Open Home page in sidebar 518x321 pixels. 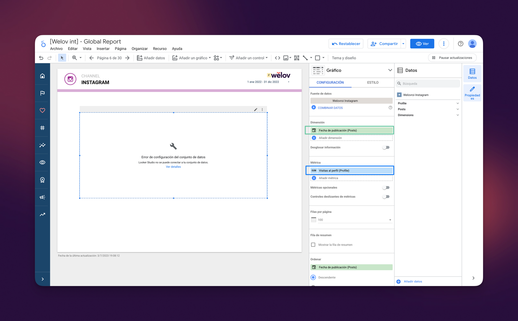pyautogui.click(x=42, y=76)
